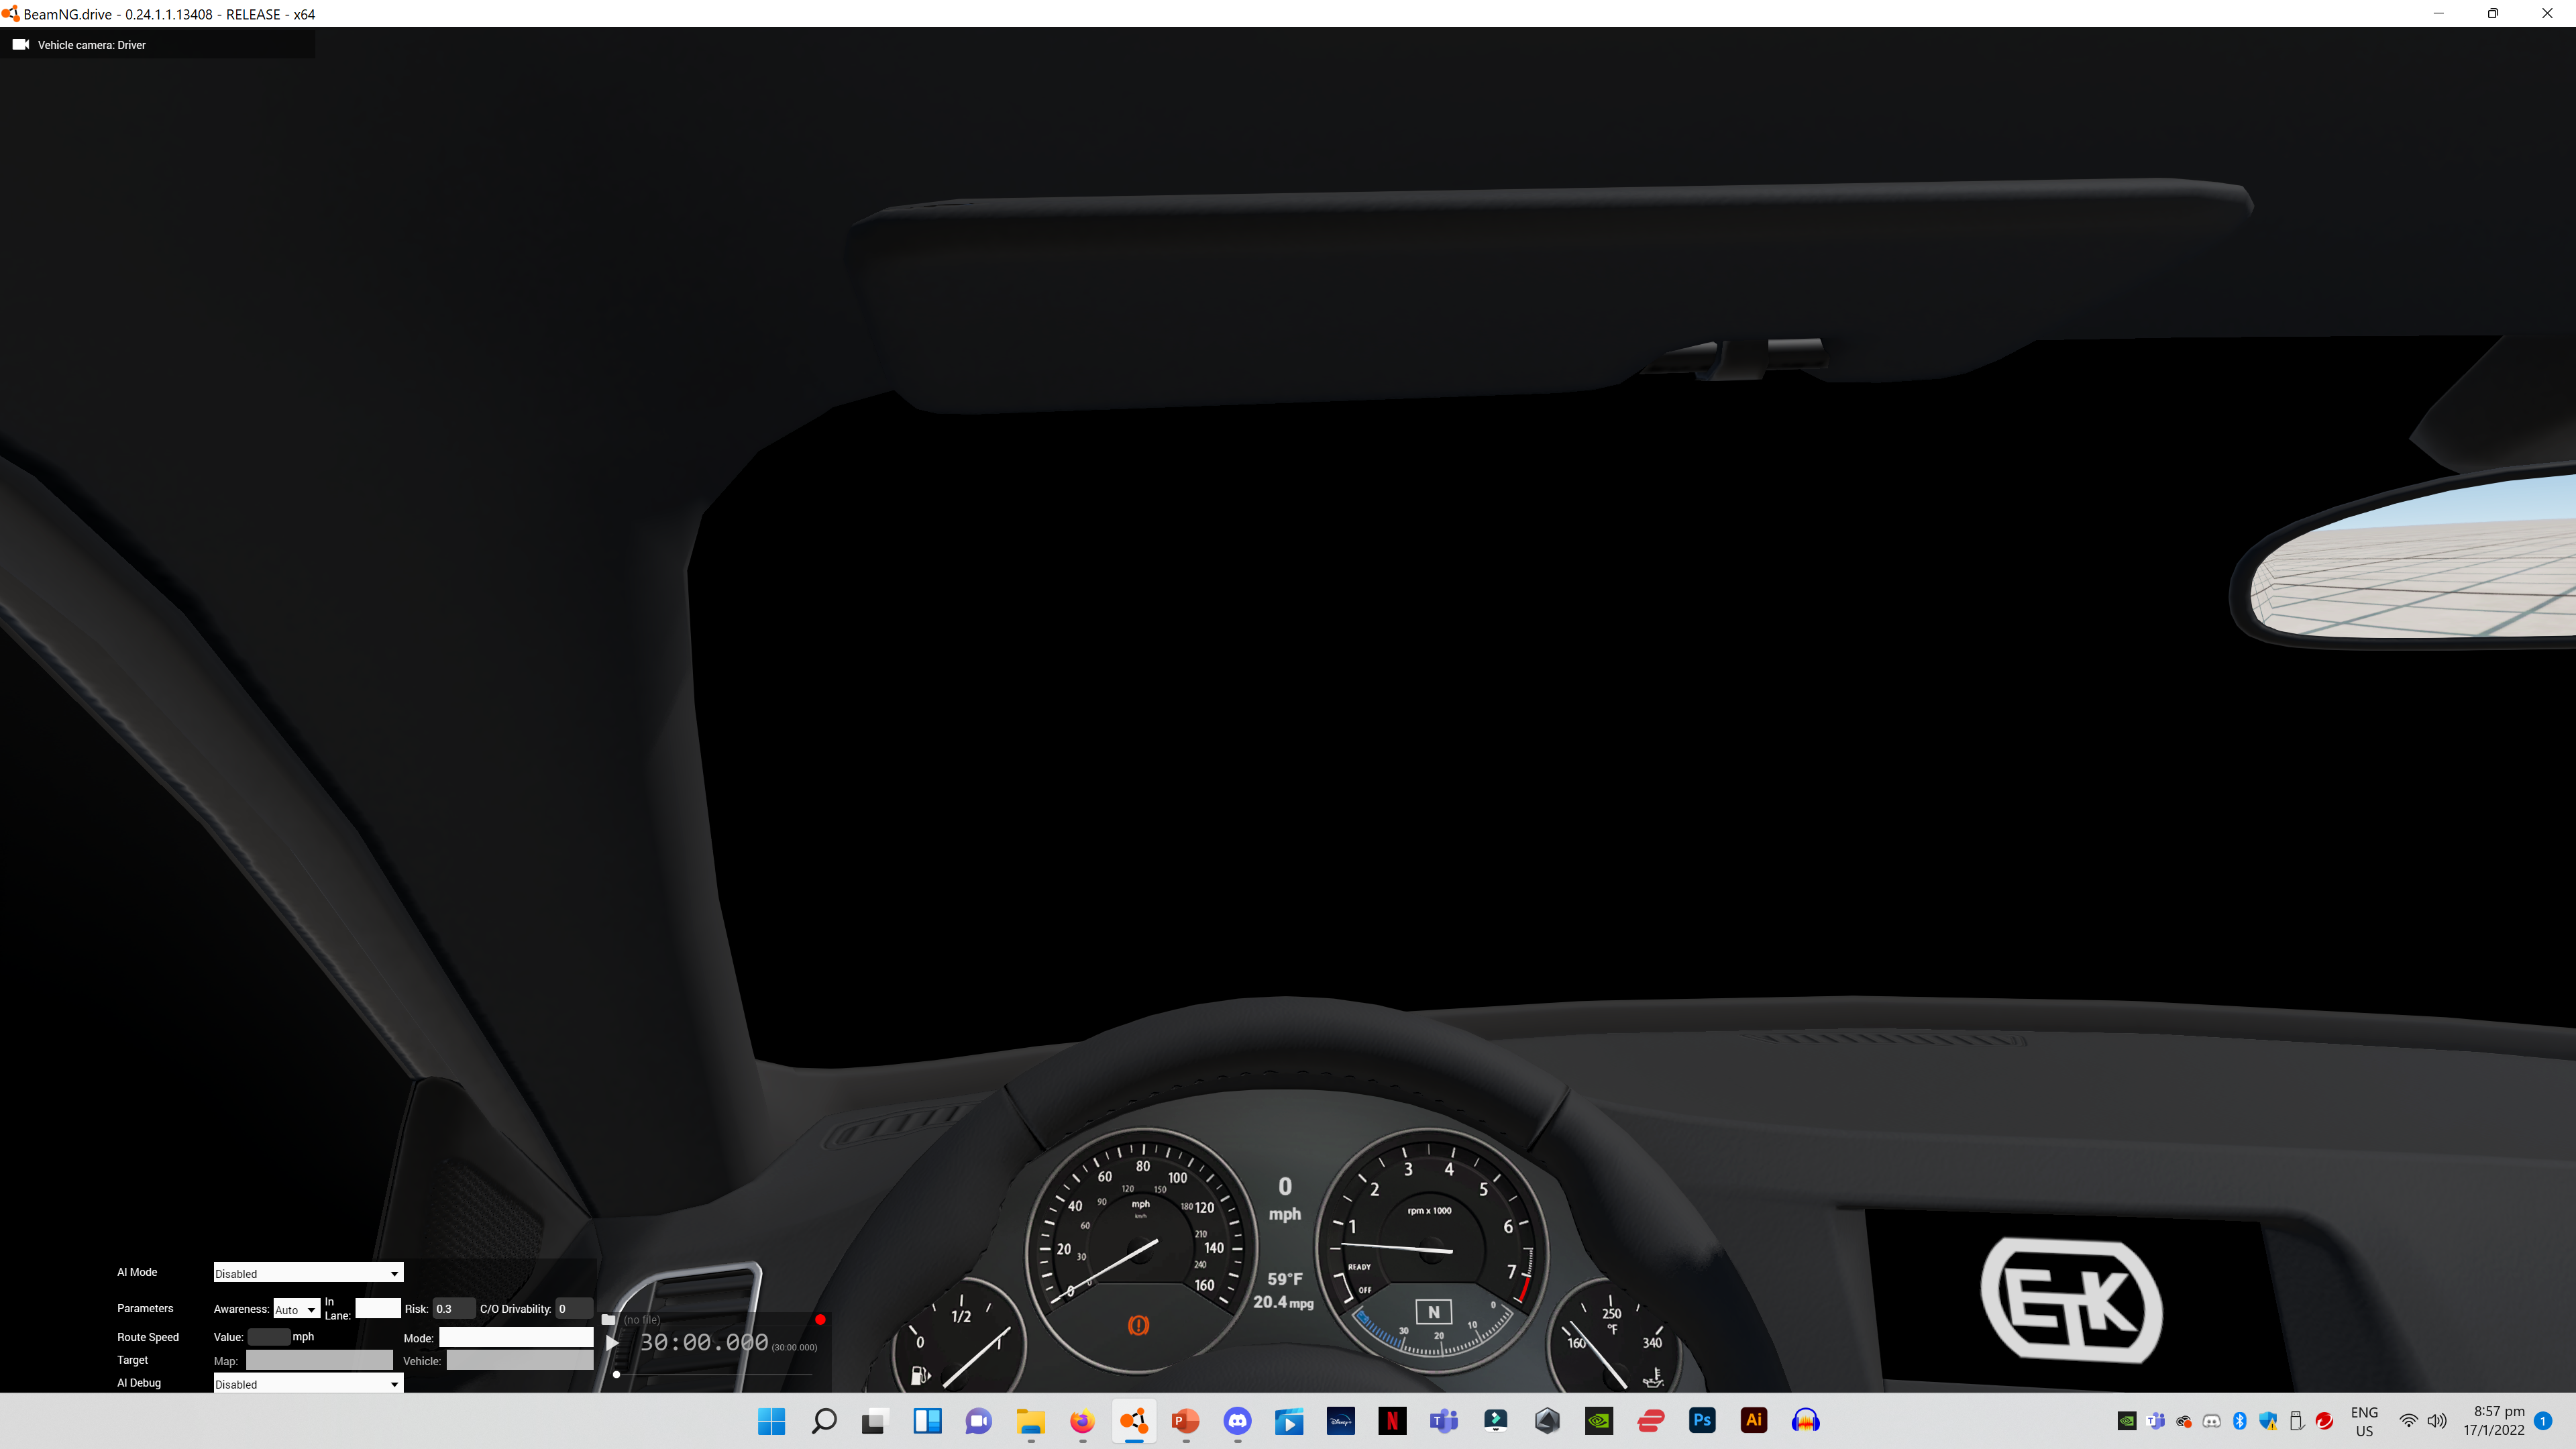The image size is (2576, 1449).
Task: Click the Target Vehicle field
Action: pyautogui.click(x=520, y=1360)
